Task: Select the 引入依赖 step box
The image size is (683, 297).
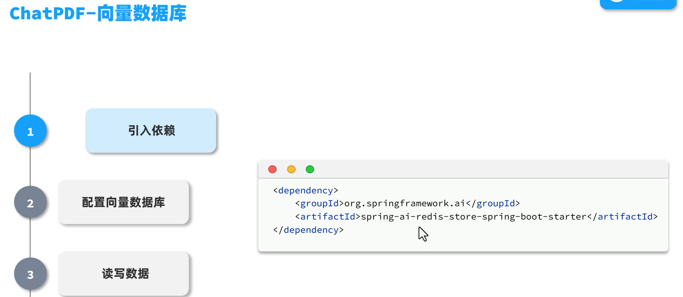Action: [151, 131]
